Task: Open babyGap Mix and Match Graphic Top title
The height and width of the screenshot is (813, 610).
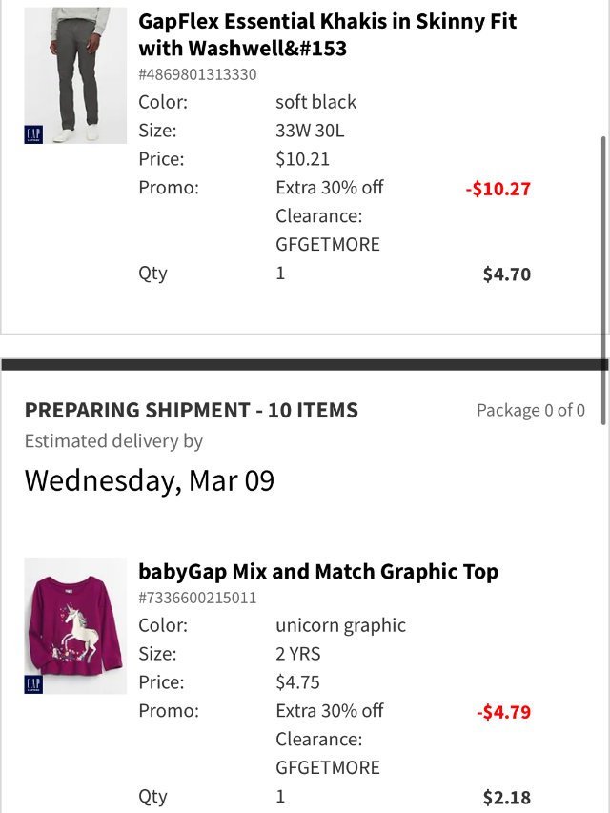Action: (318, 572)
